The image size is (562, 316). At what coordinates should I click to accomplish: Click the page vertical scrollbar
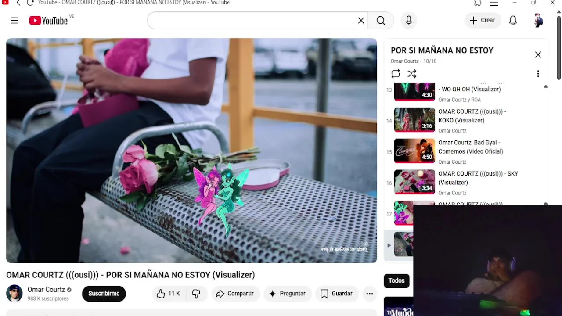pos(559,48)
